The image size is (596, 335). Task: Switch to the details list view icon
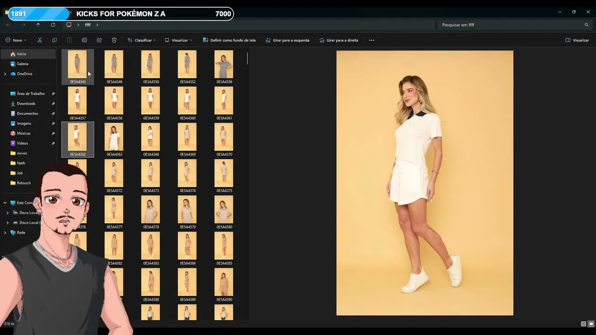pos(583,324)
